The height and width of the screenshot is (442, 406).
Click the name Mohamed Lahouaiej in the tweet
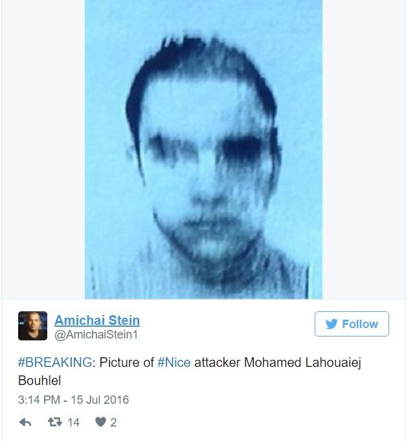[x=302, y=362]
